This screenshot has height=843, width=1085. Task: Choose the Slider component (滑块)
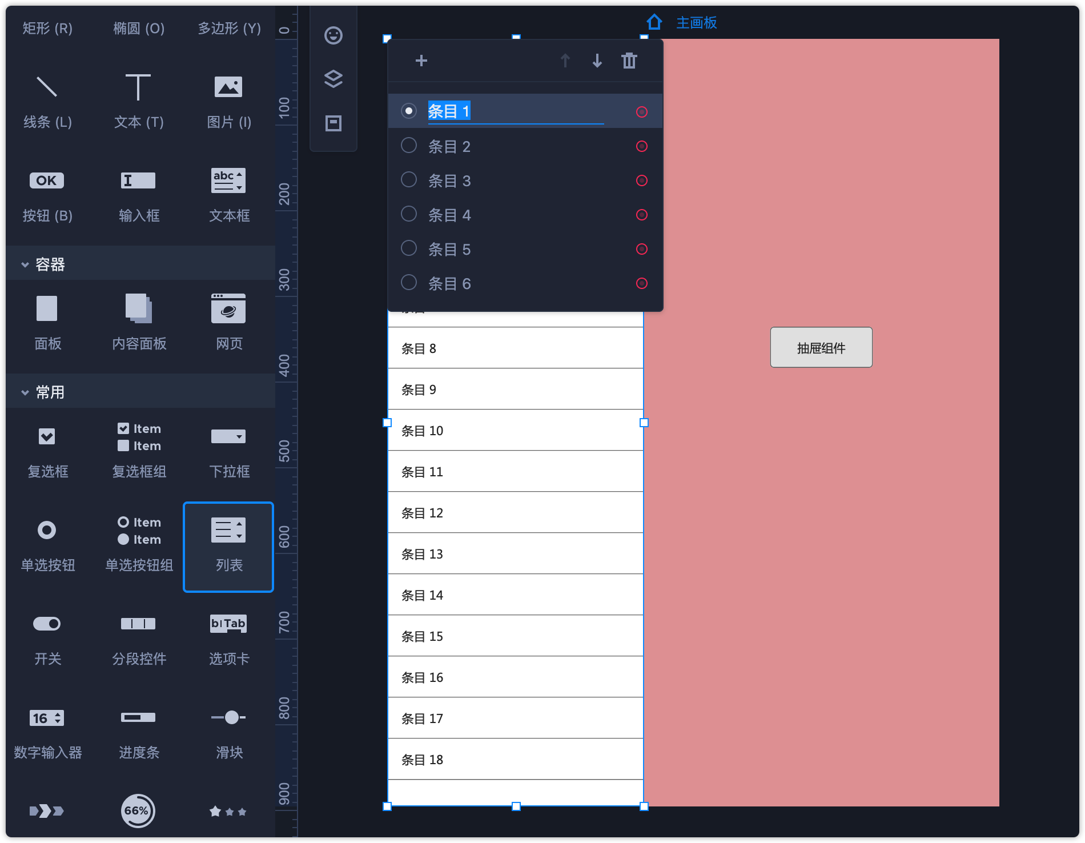click(228, 731)
